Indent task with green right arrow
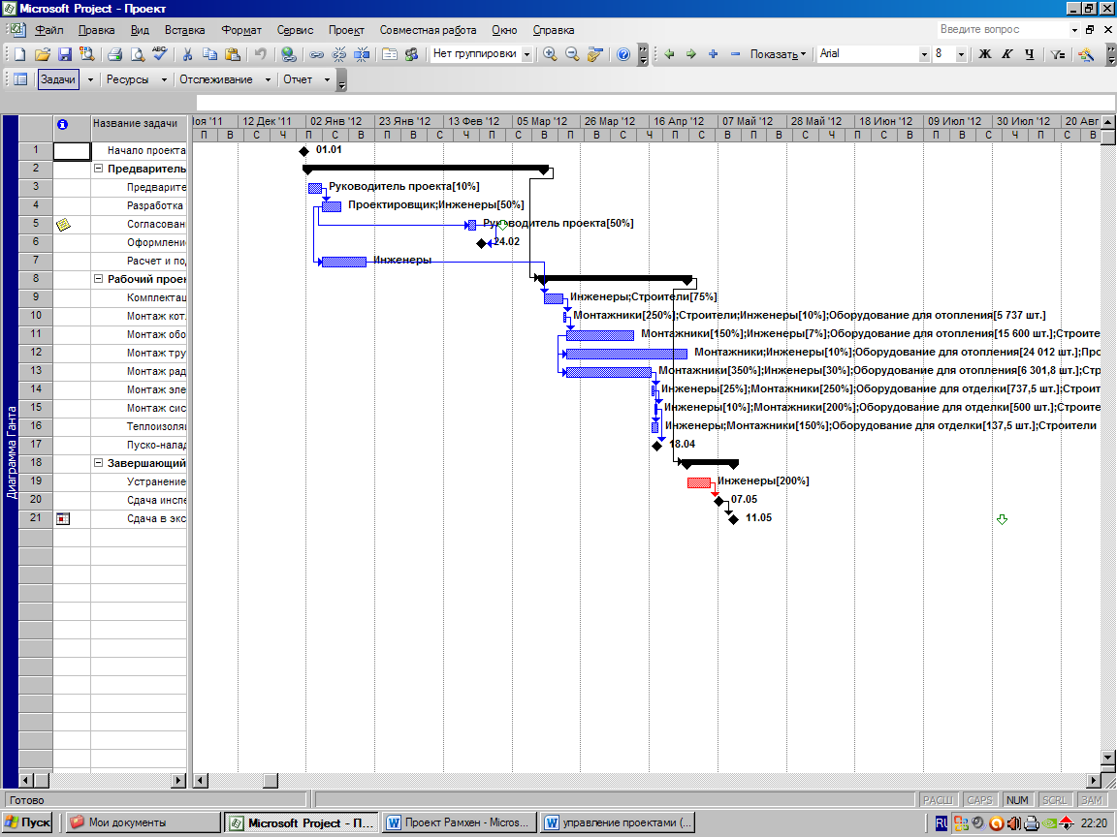The image size is (1117, 837). point(691,54)
